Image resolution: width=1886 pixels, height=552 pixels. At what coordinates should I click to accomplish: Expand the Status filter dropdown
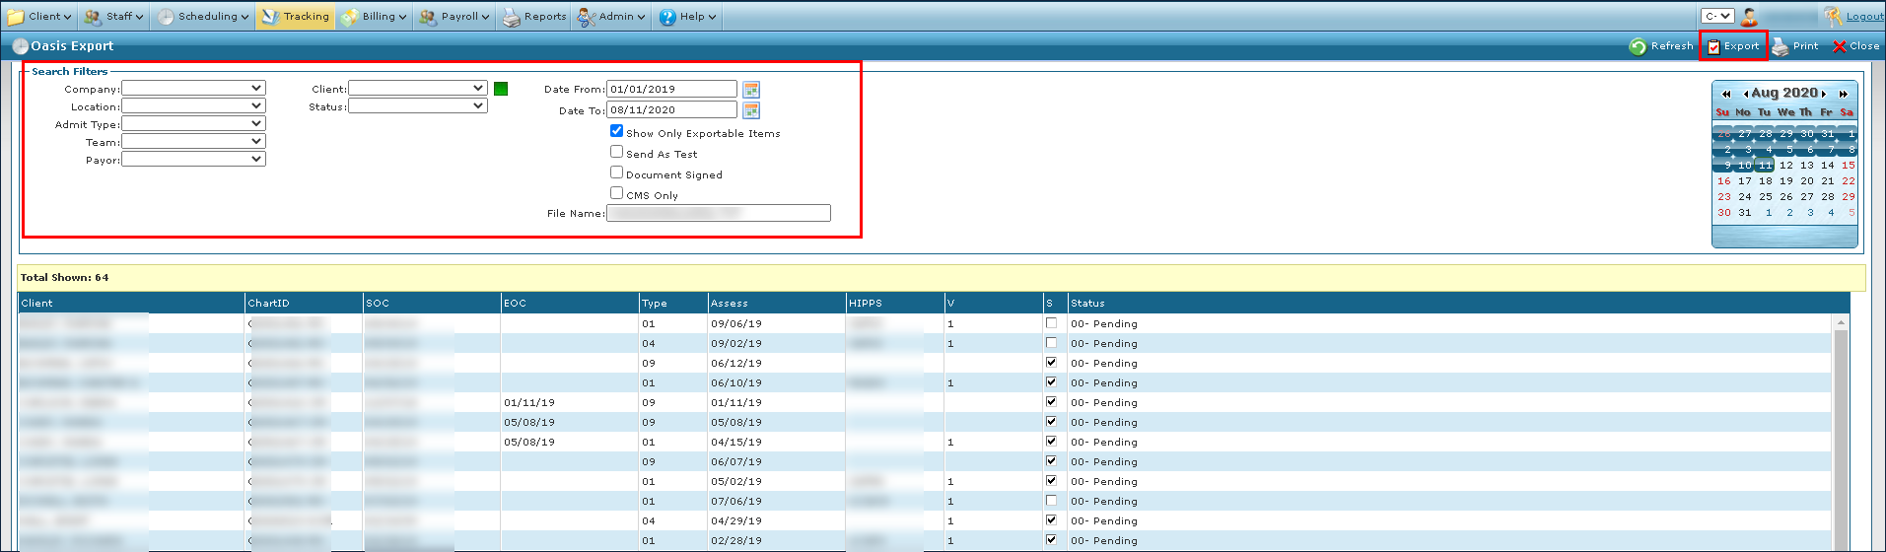pyautogui.click(x=418, y=105)
